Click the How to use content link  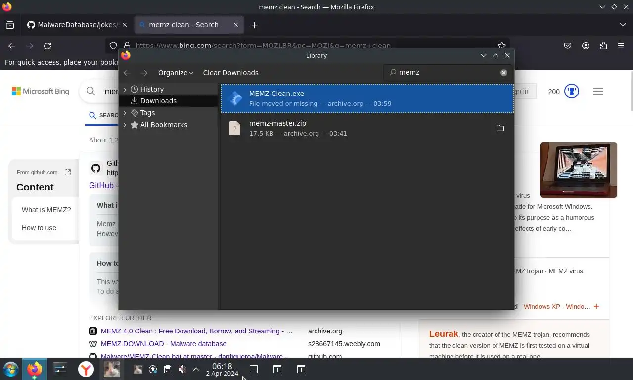click(x=39, y=228)
